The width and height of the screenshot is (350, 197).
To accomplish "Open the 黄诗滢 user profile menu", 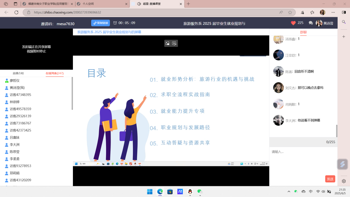I will 325,23.
